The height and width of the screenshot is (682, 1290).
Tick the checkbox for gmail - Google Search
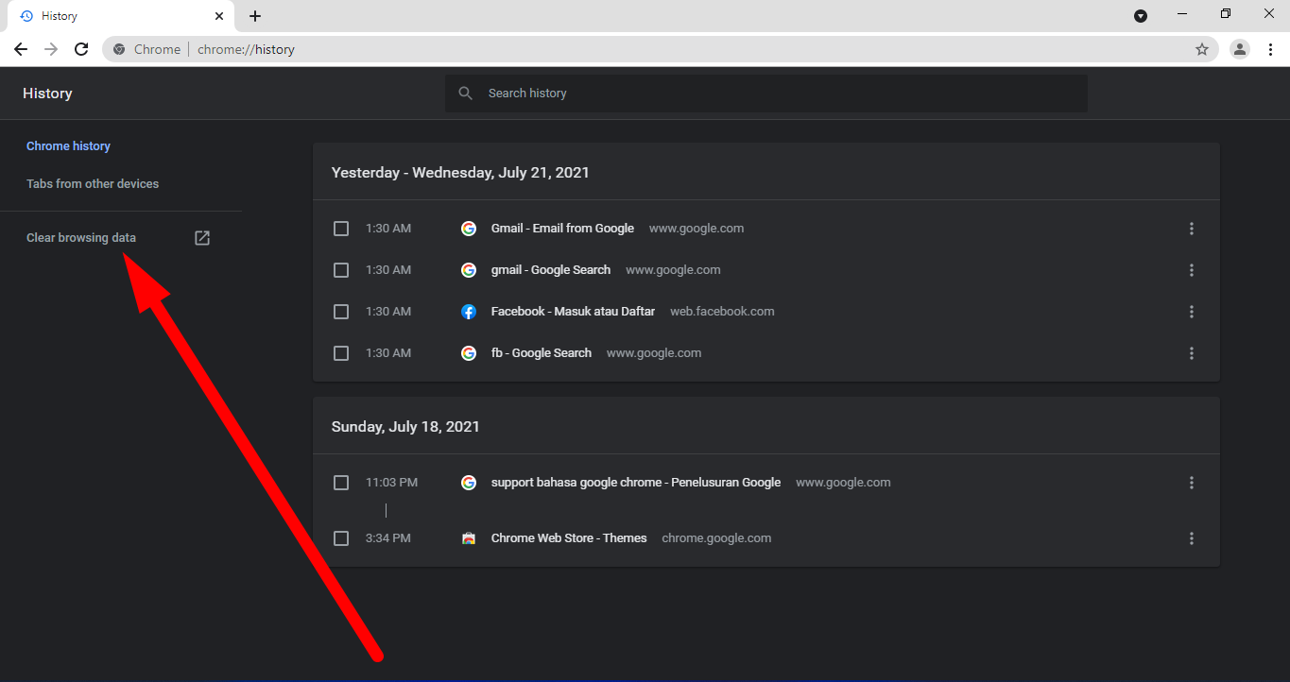[341, 270]
